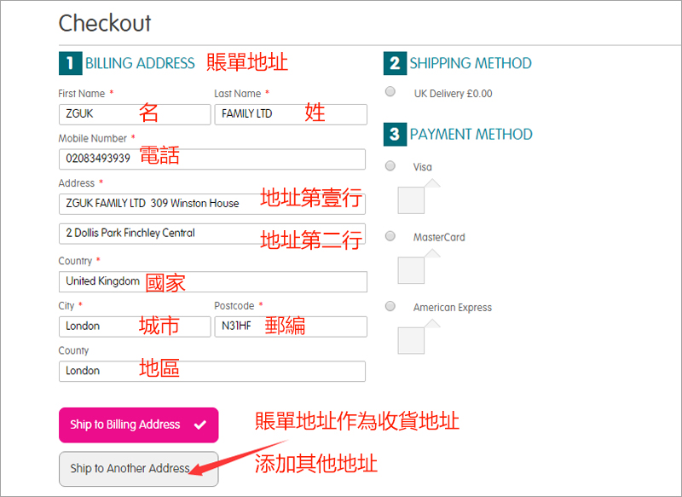Click the checkmark on Ship to Billing Address
This screenshot has height=497, width=682.
tap(199, 425)
